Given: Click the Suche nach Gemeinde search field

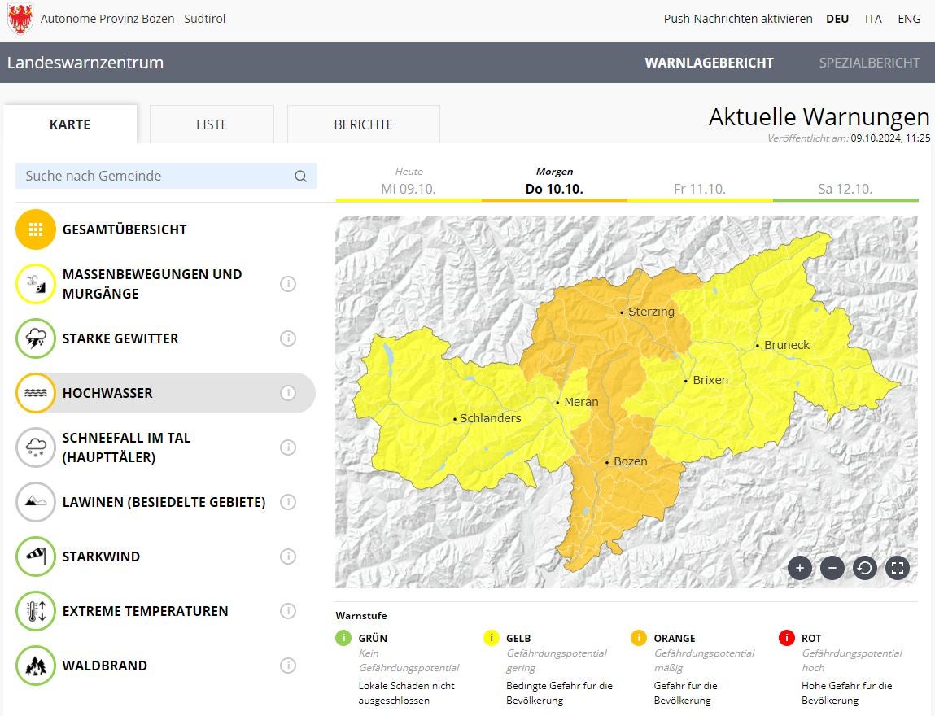Looking at the screenshot, I should (155, 176).
